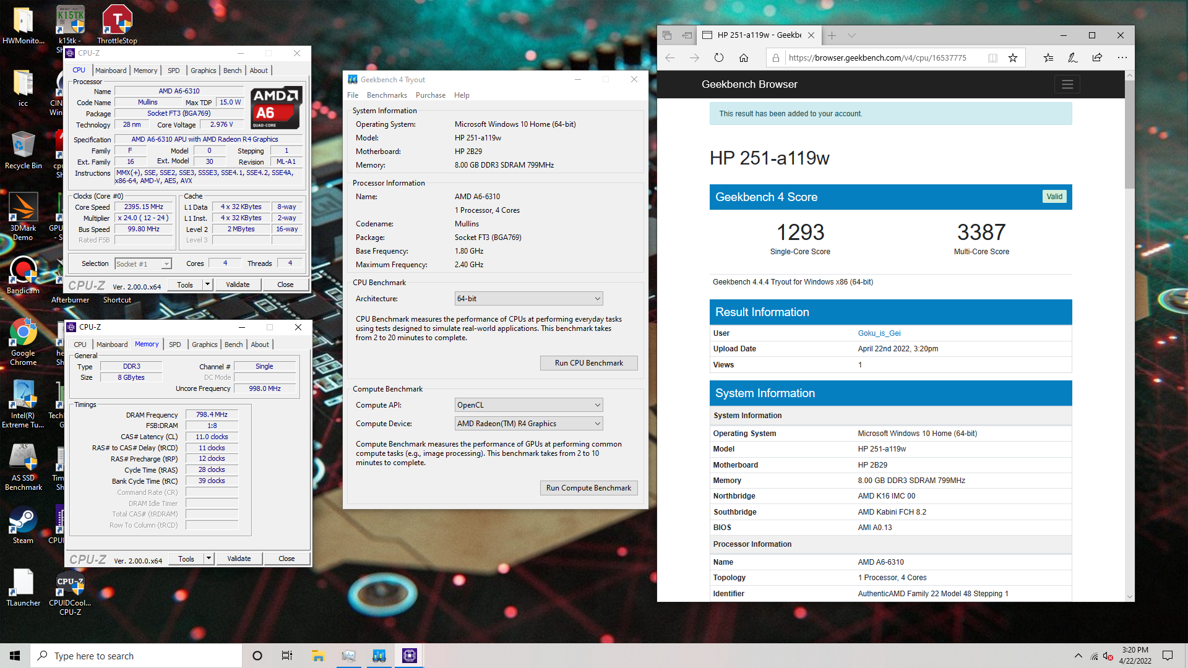1188x668 pixels.
Task: Open Goku_is_Gei user link
Action: point(879,333)
